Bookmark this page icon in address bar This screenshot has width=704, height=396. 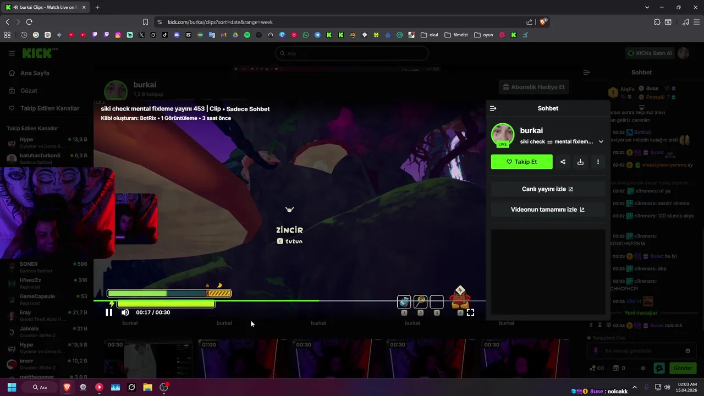[x=145, y=22]
